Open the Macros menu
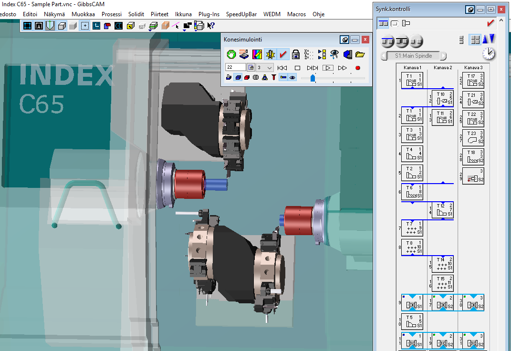The image size is (511, 351). [x=297, y=14]
